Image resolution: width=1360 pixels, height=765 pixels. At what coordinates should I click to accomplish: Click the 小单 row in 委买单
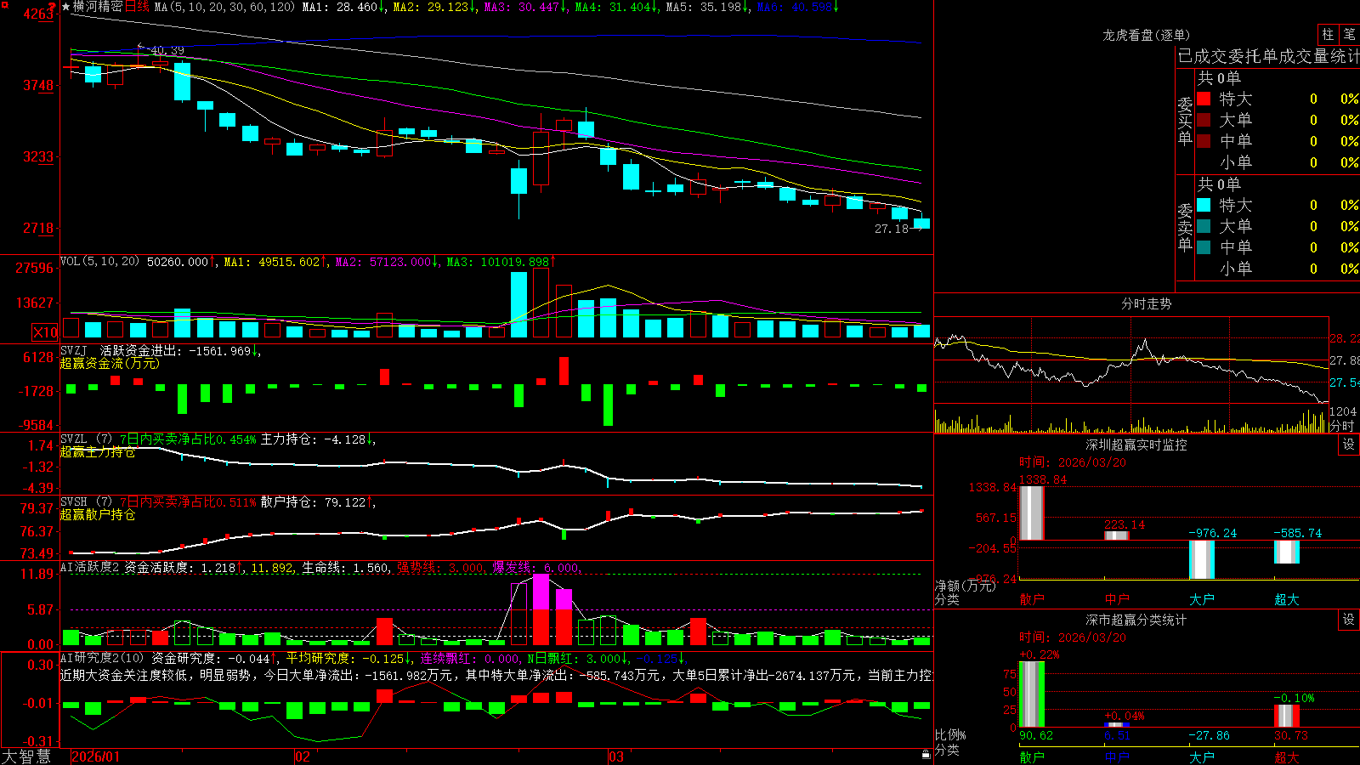point(1278,161)
